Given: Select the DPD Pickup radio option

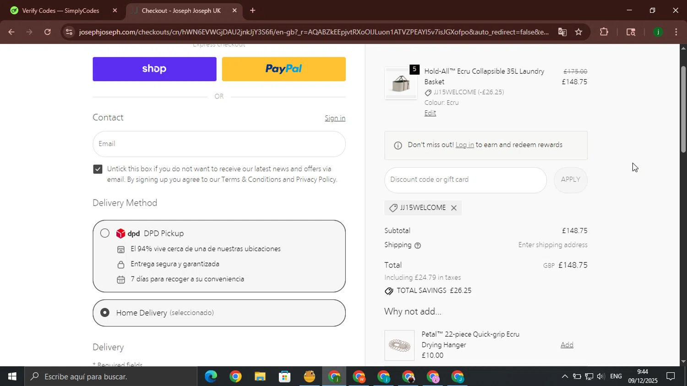Looking at the screenshot, I should [x=105, y=233].
